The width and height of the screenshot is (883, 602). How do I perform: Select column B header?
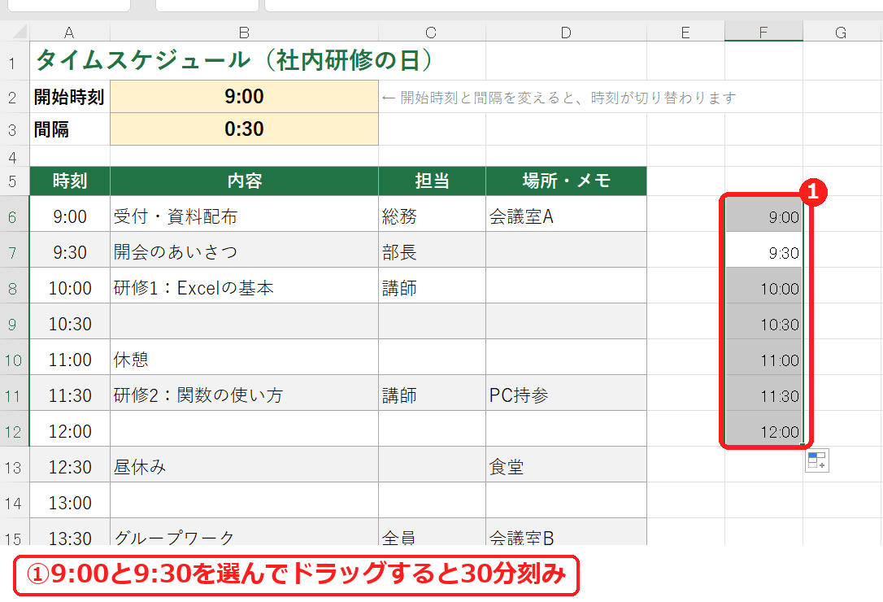pos(244,32)
